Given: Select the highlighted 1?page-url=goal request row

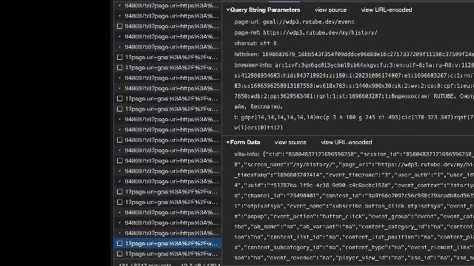Looking at the screenshot, I should (x=168, y=243).
